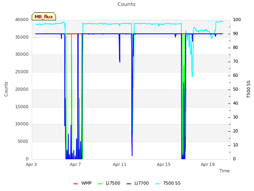Click the 40000 left axis tick
This screenshot has width=254, height=191.
coord(22,19)
